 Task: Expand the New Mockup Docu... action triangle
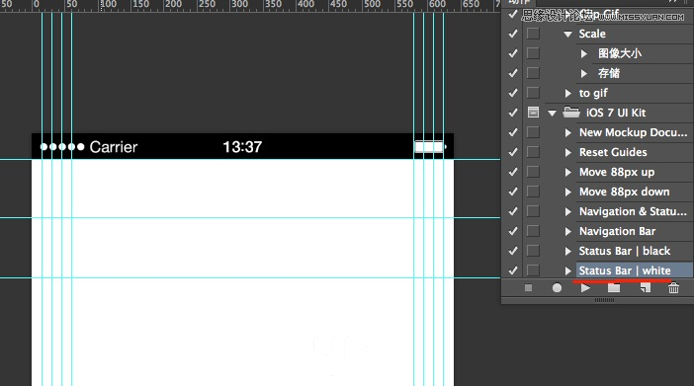[x=568, y=132]
